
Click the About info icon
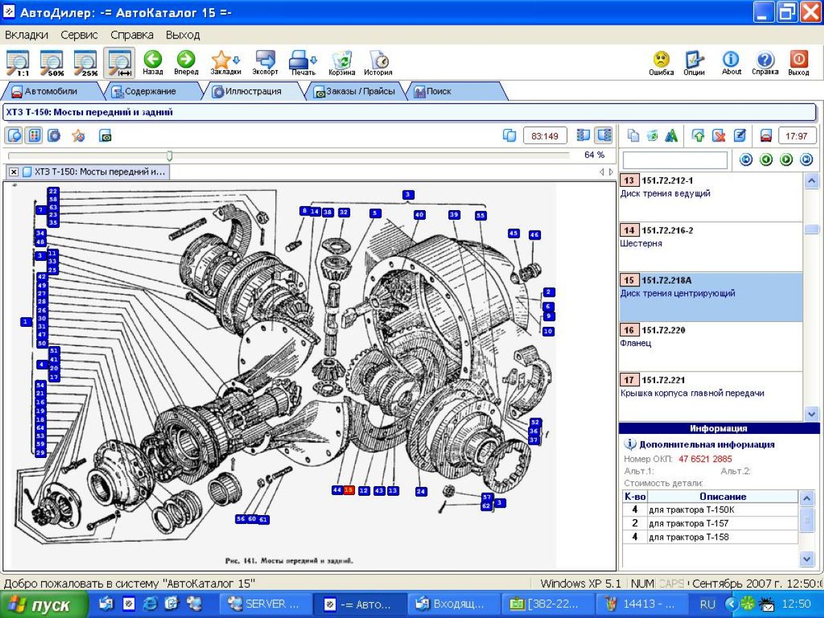point(731,60)
